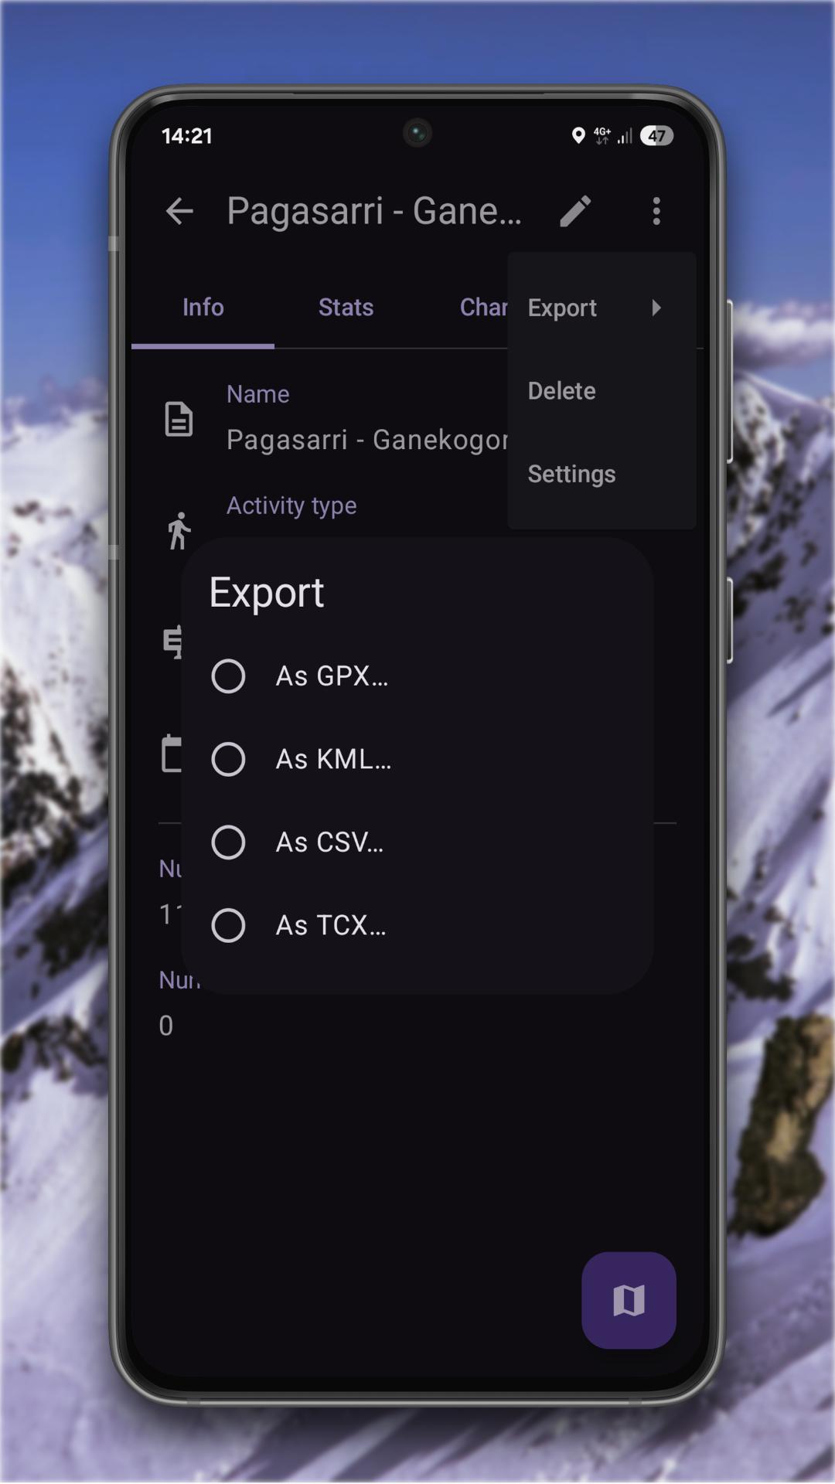Tap the map floating action button

point(629,1300)
